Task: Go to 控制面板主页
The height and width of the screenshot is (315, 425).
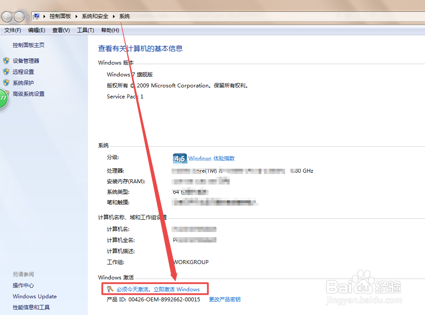Action: pyautogui.click(x=29, y=44)
